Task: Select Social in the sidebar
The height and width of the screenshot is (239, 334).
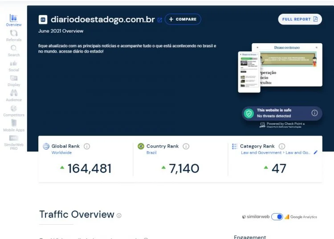Action: click(x=14, y=66)
